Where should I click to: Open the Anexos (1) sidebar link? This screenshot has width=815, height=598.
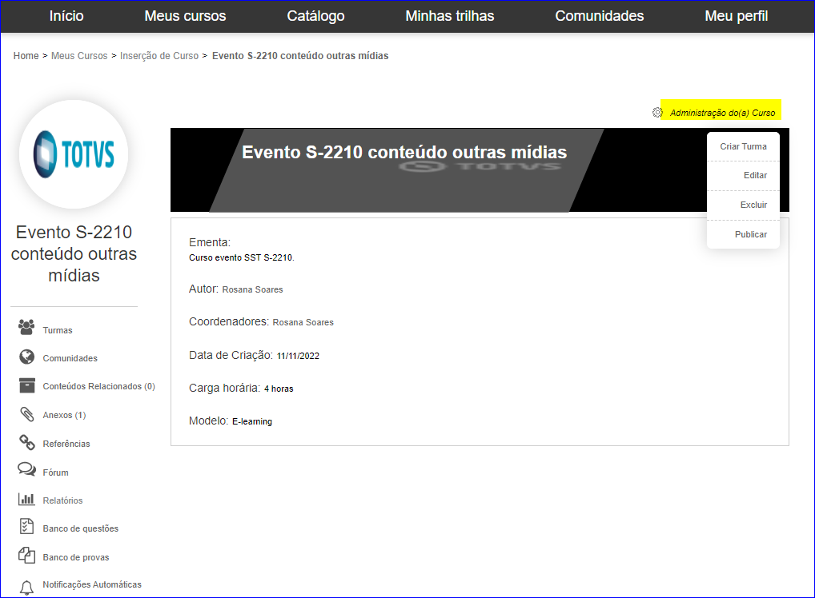point(64,415)
